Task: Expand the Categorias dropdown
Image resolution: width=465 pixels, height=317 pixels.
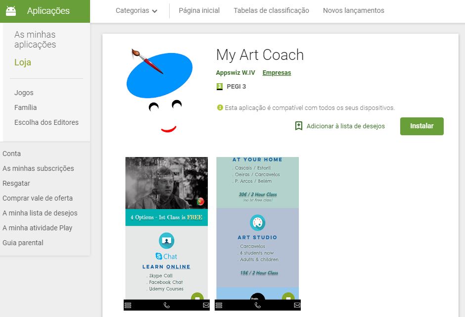Action: (x=137, y=11)
